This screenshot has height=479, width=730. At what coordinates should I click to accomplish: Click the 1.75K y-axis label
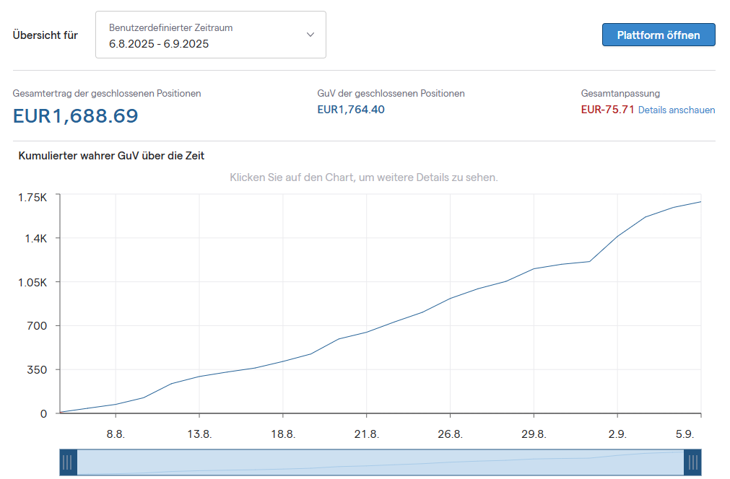pyautogui.click(x=32, y=198)
